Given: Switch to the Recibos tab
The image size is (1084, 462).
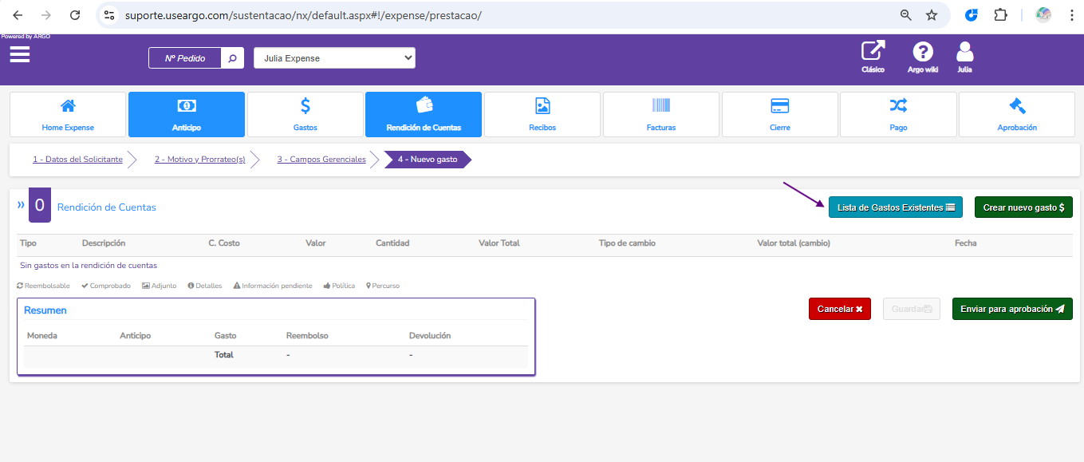Looking at the screenshot, I should (x=542, y=114).
